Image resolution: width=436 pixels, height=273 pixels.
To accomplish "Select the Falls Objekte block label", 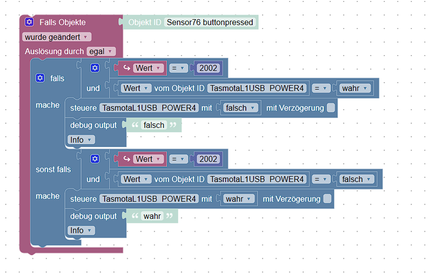I will click(62, 22).
